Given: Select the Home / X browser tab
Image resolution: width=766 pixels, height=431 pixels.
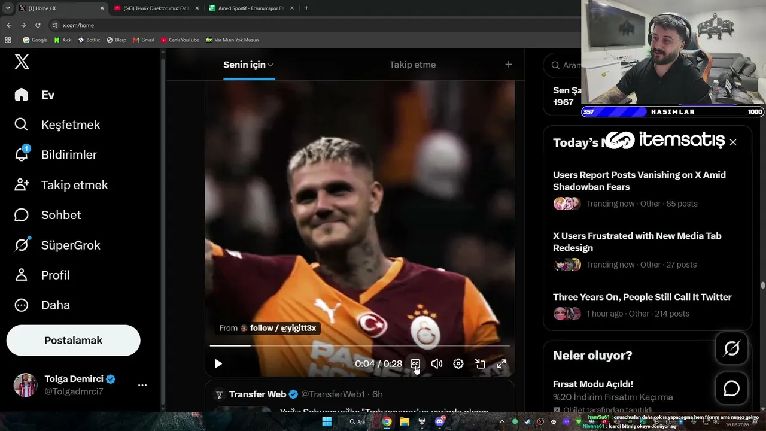Looking at the screenshot, I should (61, 8).
